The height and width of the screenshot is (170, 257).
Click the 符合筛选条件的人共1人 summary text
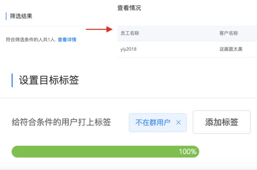click(x=31, y=40)
